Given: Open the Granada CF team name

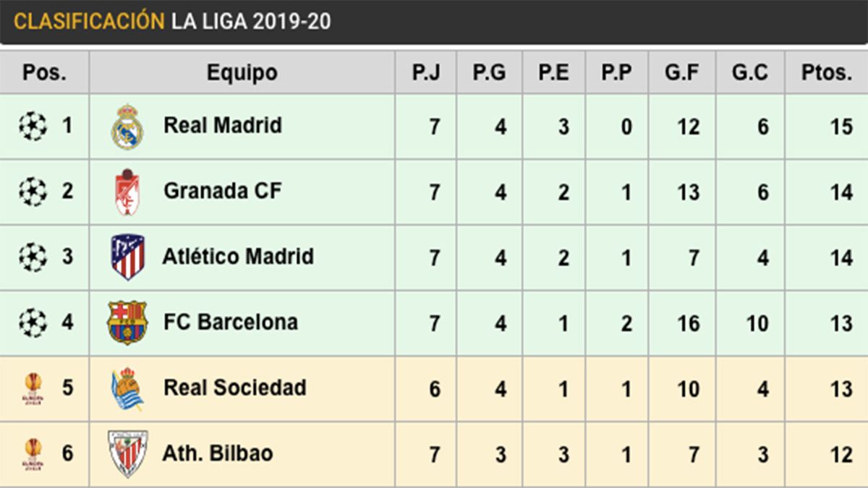Looking at the screenshot, I should coord(223,192).
